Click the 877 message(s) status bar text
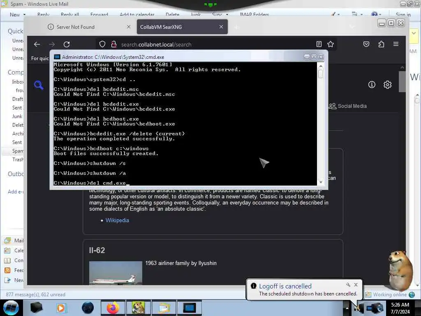The width and height of the screenshot is (421, 316). pos(35,295)
